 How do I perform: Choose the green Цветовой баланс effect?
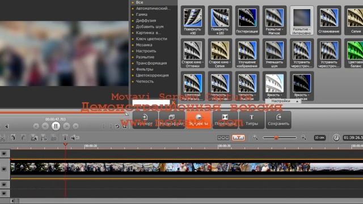(x=354, y=53)
